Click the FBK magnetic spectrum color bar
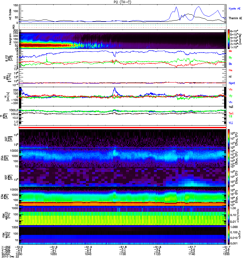Image resolution: width=245 pixels, height=261 pixels. tap(229, 235)
